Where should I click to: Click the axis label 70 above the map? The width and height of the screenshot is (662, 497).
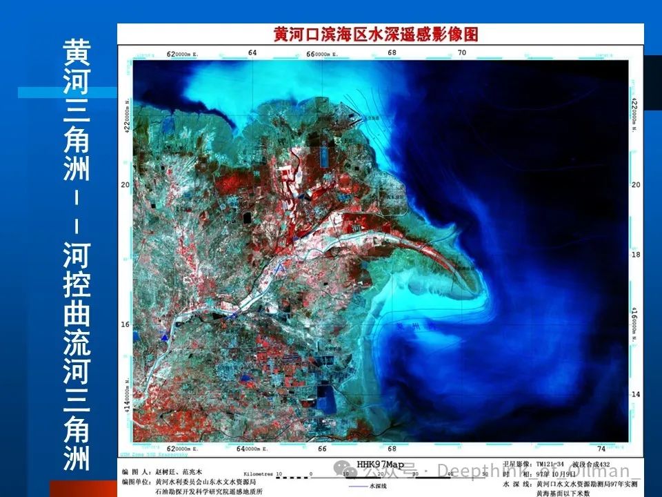pos(462,52)
